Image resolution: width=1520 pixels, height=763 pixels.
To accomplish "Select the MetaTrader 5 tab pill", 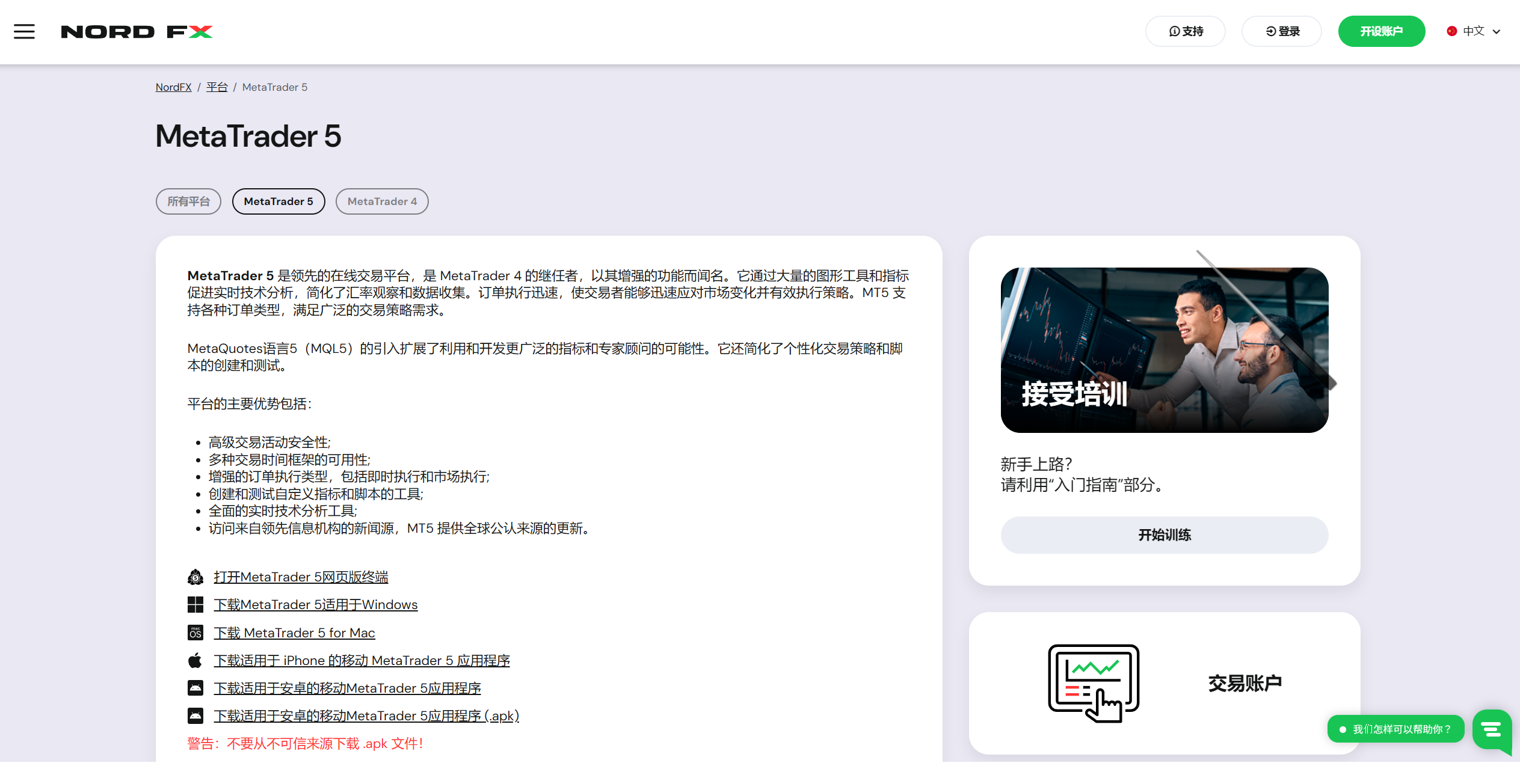I will (278, 201).
